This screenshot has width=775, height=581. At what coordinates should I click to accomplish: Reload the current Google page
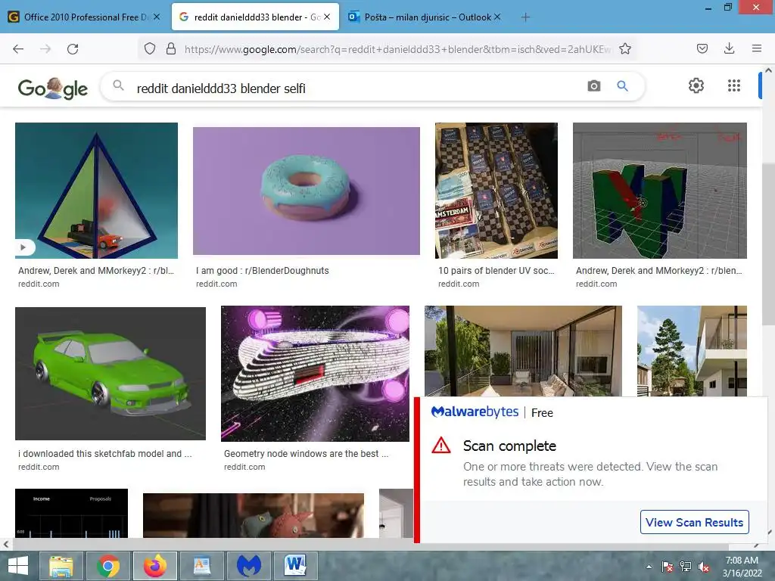click(73, 49)
